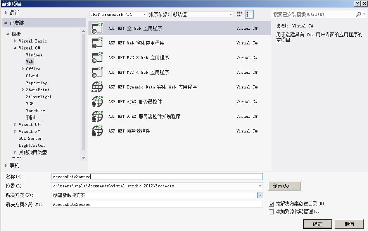Click the ASP.NET Web 窗体应用程序 template icon
Image resolution: width=368 pixels, height=231 pixels.
(x=97, y=43)
